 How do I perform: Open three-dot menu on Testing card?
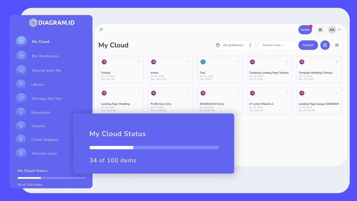click(139, 62)
